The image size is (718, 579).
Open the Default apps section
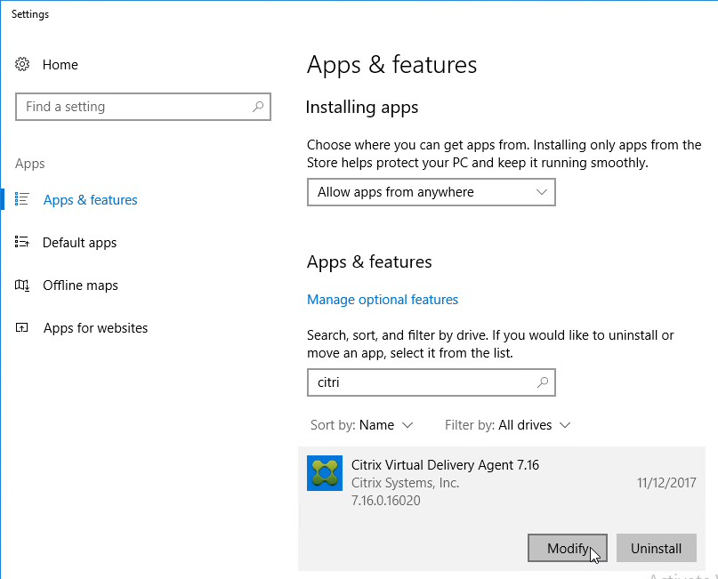pos(80,243)
